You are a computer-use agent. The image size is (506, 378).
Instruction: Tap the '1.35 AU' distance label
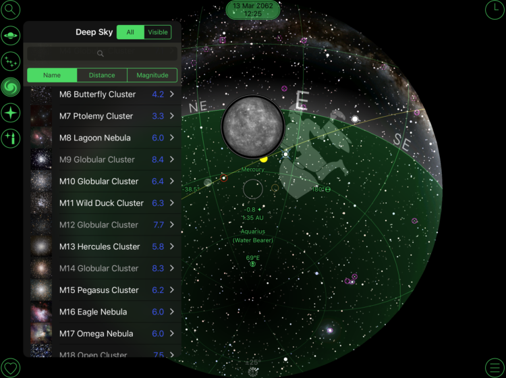coord(253,218)
